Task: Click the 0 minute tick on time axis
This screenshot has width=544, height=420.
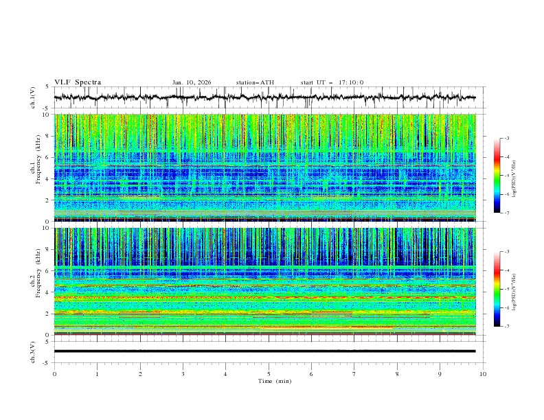Action: (54, 373)
